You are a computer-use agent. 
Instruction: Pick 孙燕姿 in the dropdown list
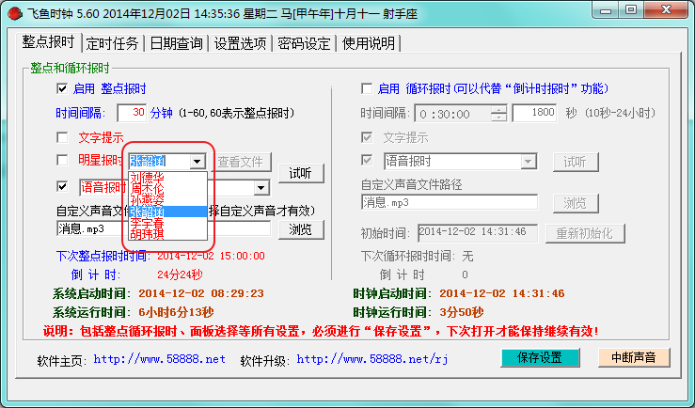tap(167, 200)
